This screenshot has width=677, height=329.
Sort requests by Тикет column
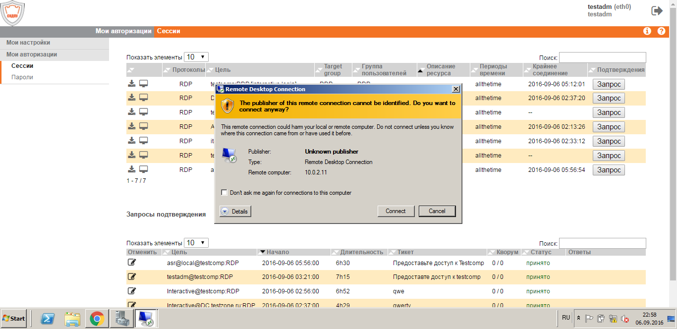point(437,252)
